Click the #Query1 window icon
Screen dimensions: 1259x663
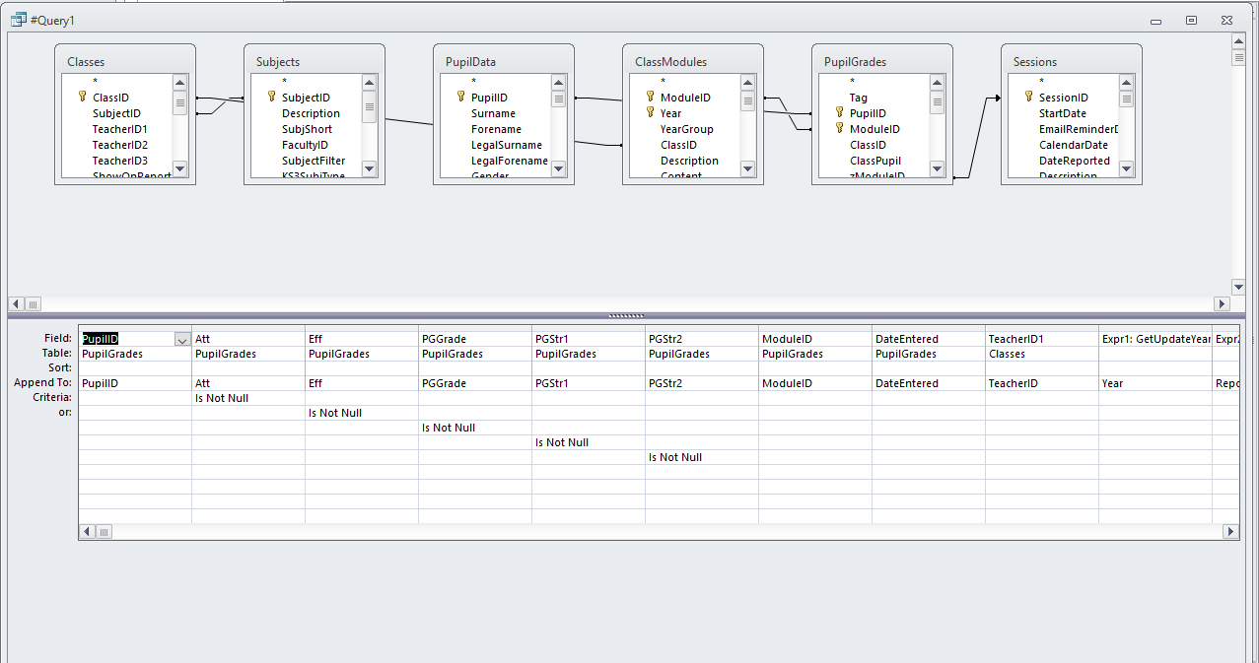coord(18,20)
